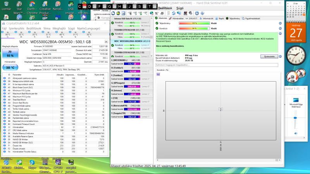Screen dimensions: 310x174
Task: Select WDC WDS500G2B0A-00SM50 disk in Sentinel list
Action: click(131, 44)
